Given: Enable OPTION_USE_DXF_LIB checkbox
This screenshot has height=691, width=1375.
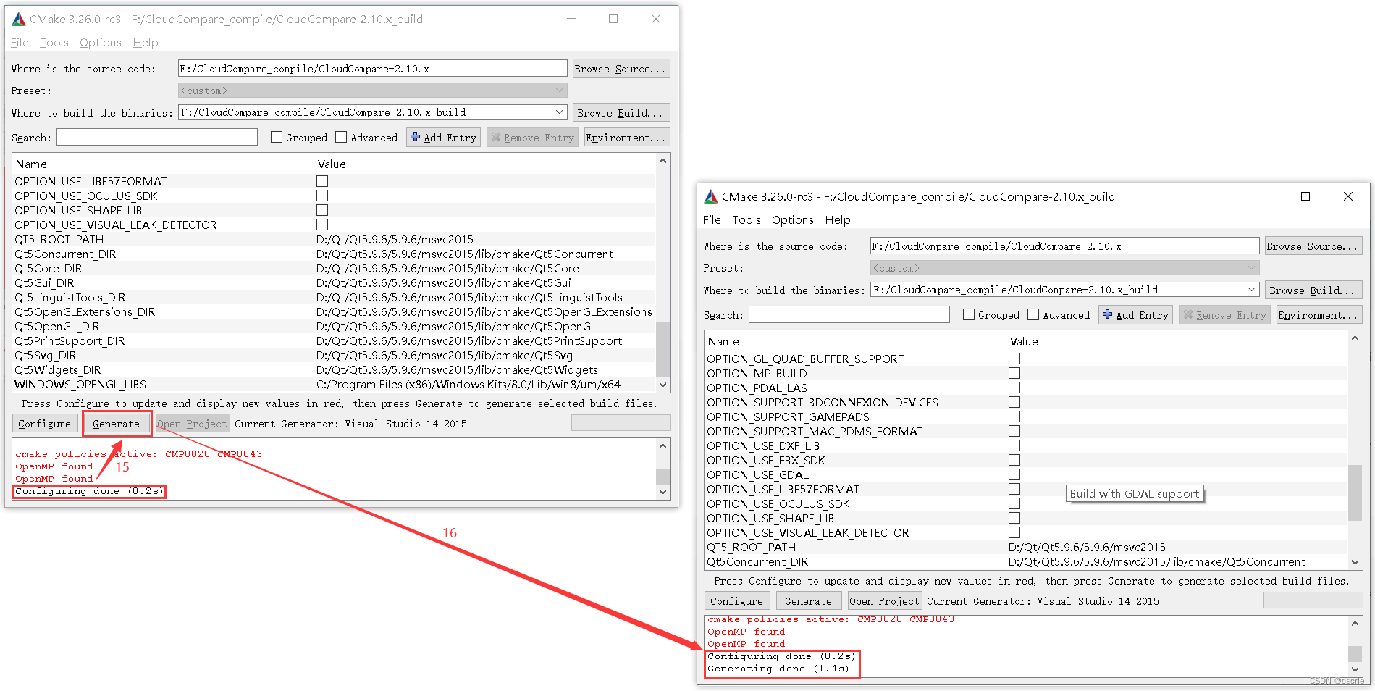Looking at the screenshot, I should (1014, 445).
